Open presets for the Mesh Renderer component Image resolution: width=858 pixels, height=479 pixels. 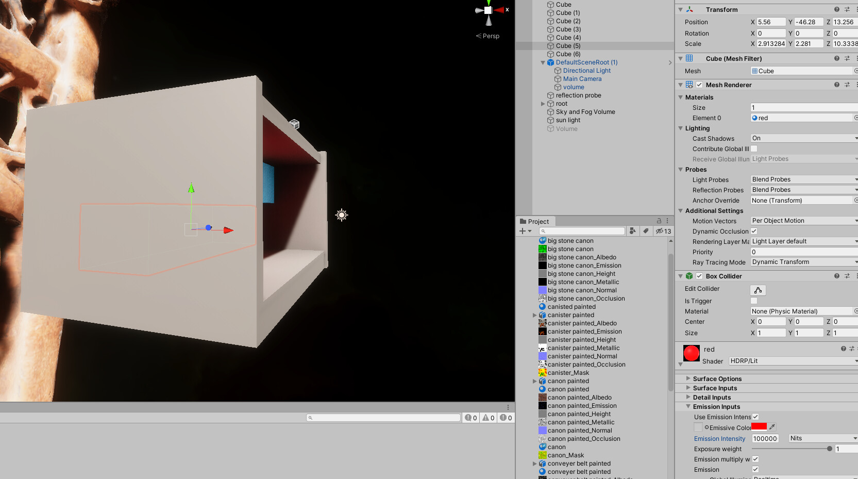(x=847, y=85)
